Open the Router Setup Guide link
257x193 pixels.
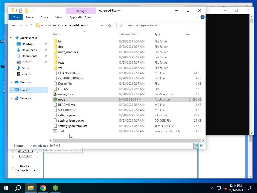point(25,168)
